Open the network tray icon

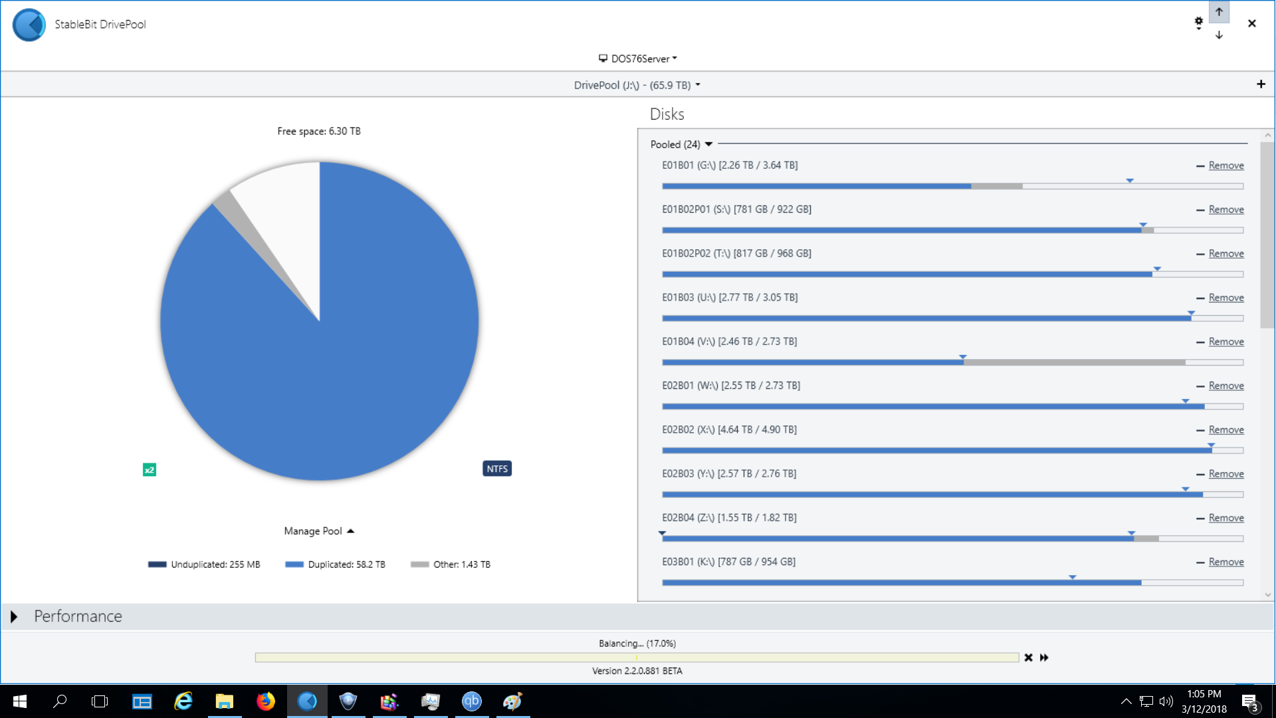click(x=1146, y=701)
